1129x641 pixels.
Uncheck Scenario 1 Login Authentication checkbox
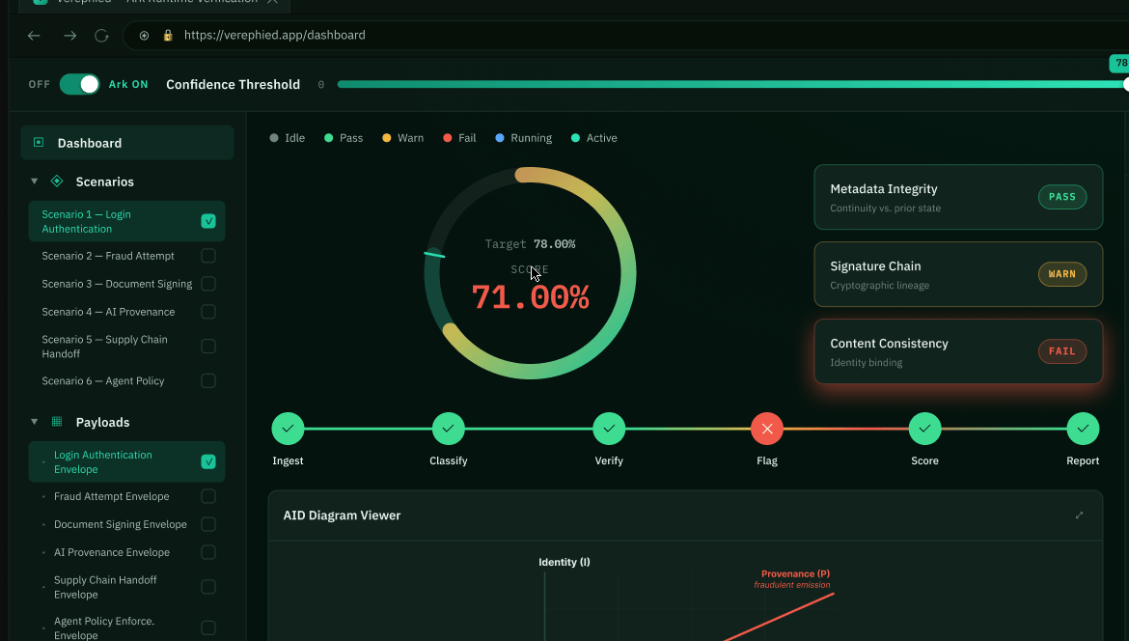point(208,221)
